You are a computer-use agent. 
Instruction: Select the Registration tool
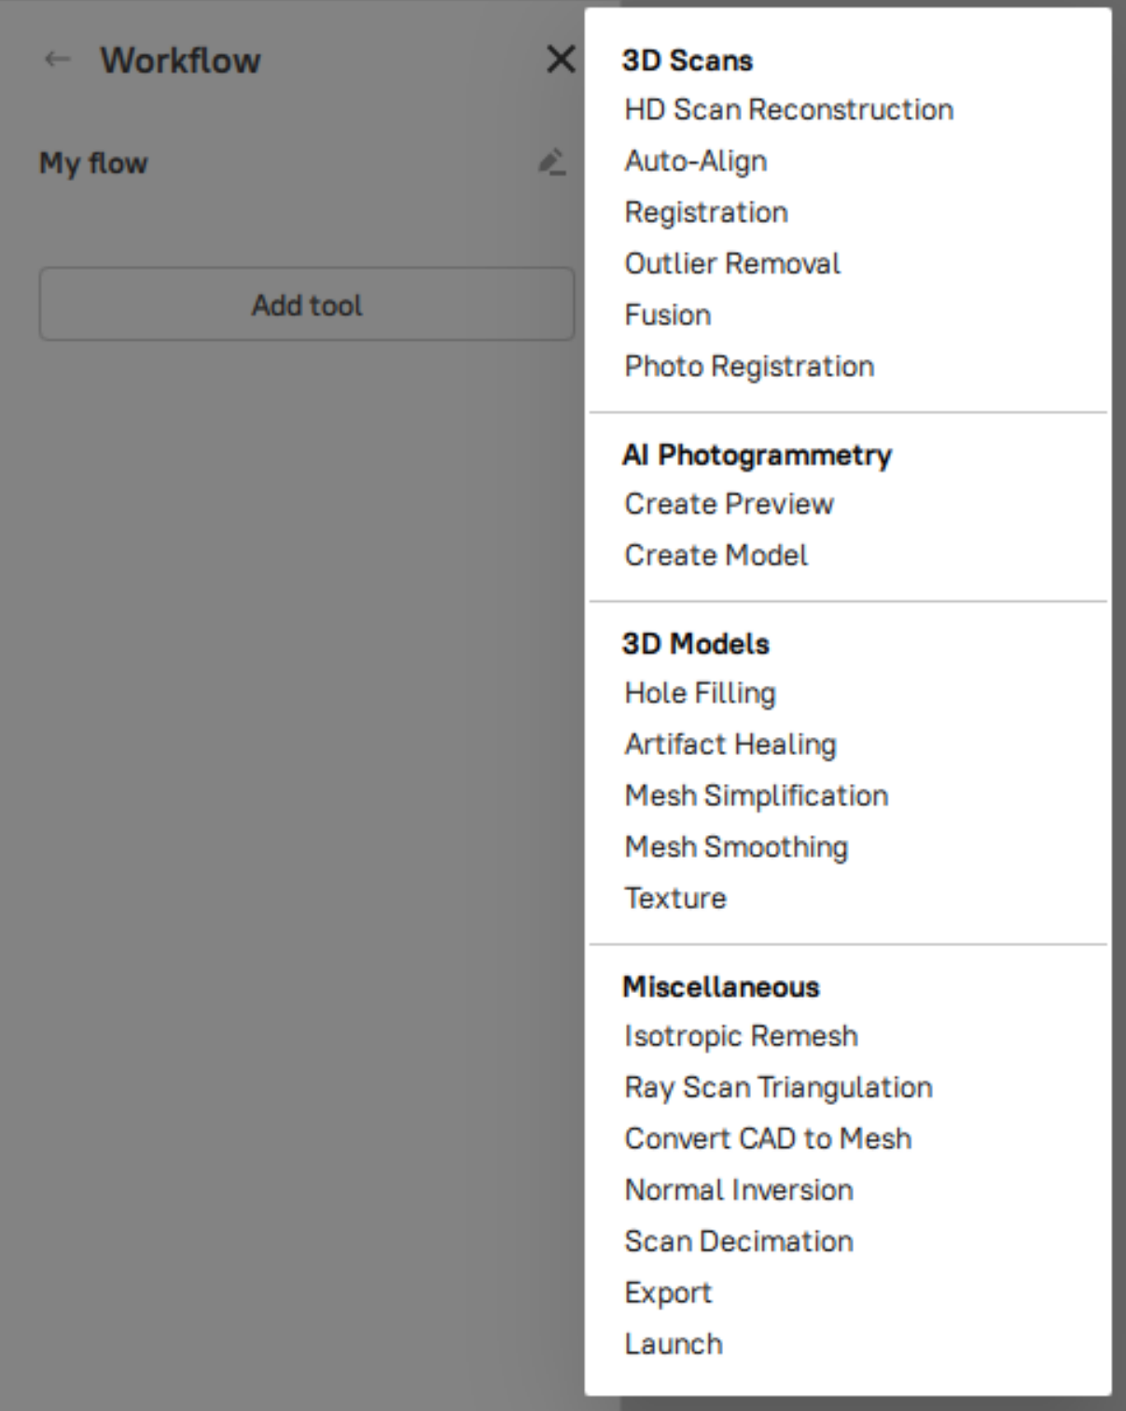pos(706,211)
